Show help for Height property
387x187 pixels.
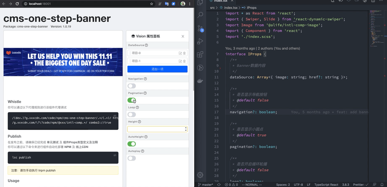[139, 122]
